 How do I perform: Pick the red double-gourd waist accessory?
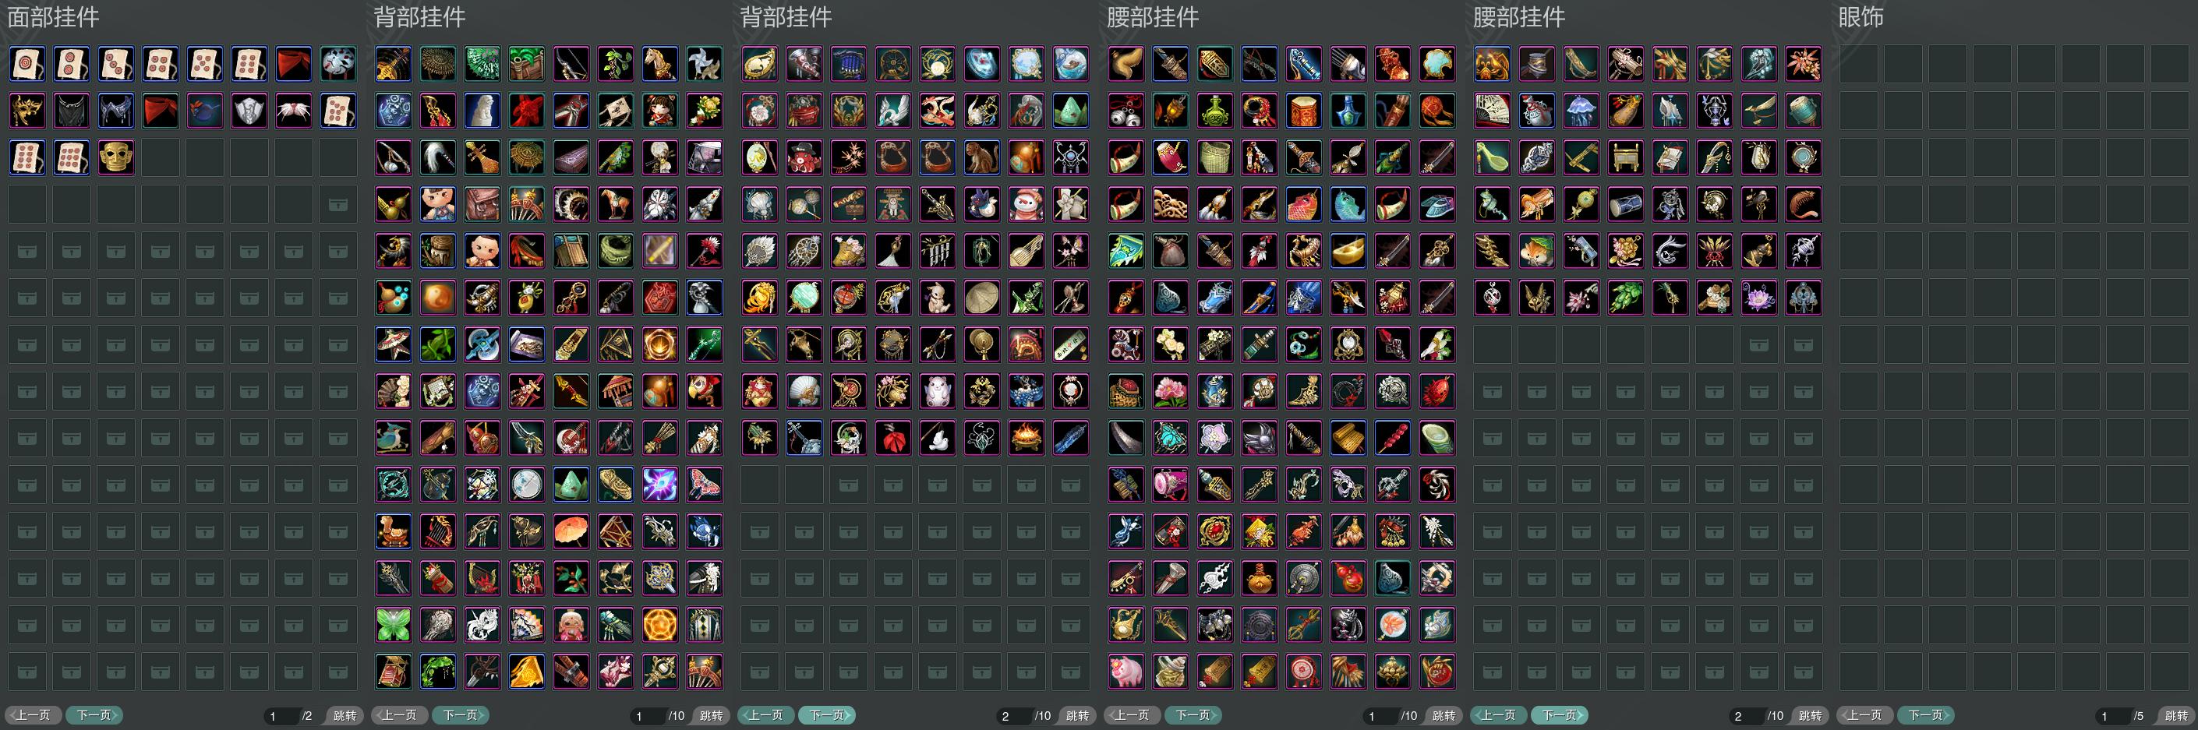(x=1348, y=578)
